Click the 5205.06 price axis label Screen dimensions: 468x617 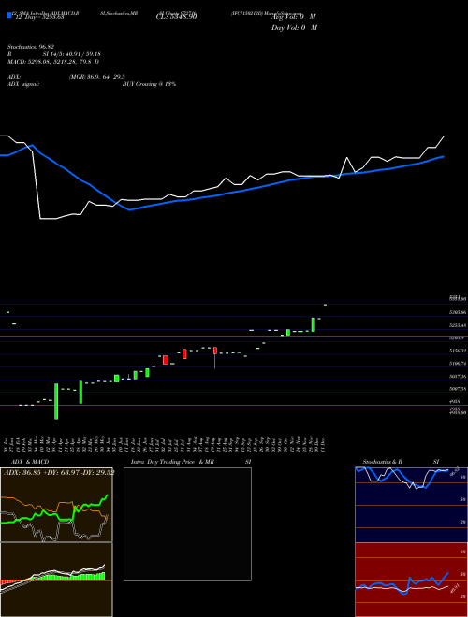point(458,312)
